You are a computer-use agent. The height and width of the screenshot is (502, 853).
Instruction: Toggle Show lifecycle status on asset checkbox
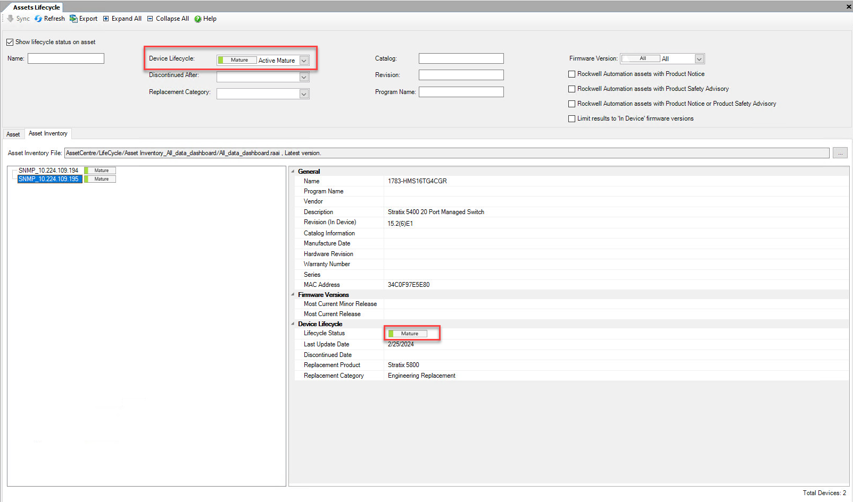point(10,42)
